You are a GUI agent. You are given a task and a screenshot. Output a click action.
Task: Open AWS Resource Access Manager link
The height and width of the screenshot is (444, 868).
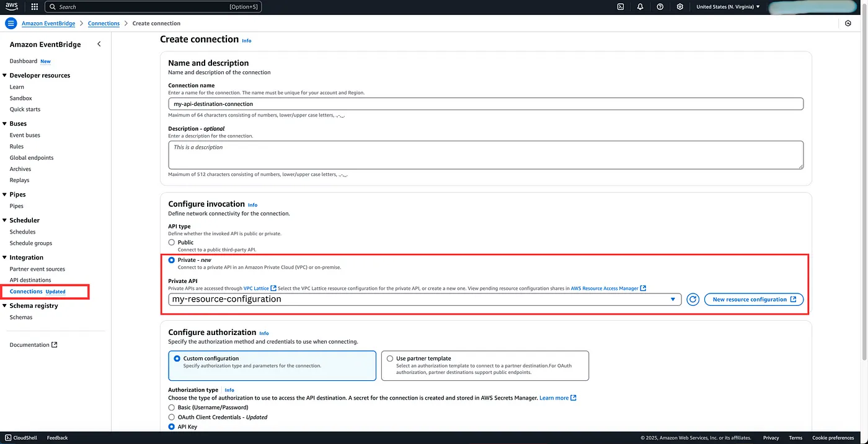click(x=604, y=288)
